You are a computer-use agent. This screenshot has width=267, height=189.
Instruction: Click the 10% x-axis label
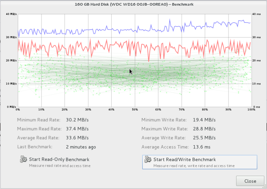pos(41,110)
